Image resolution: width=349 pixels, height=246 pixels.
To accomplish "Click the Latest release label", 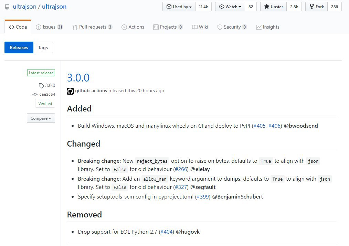I will (41, 73).
